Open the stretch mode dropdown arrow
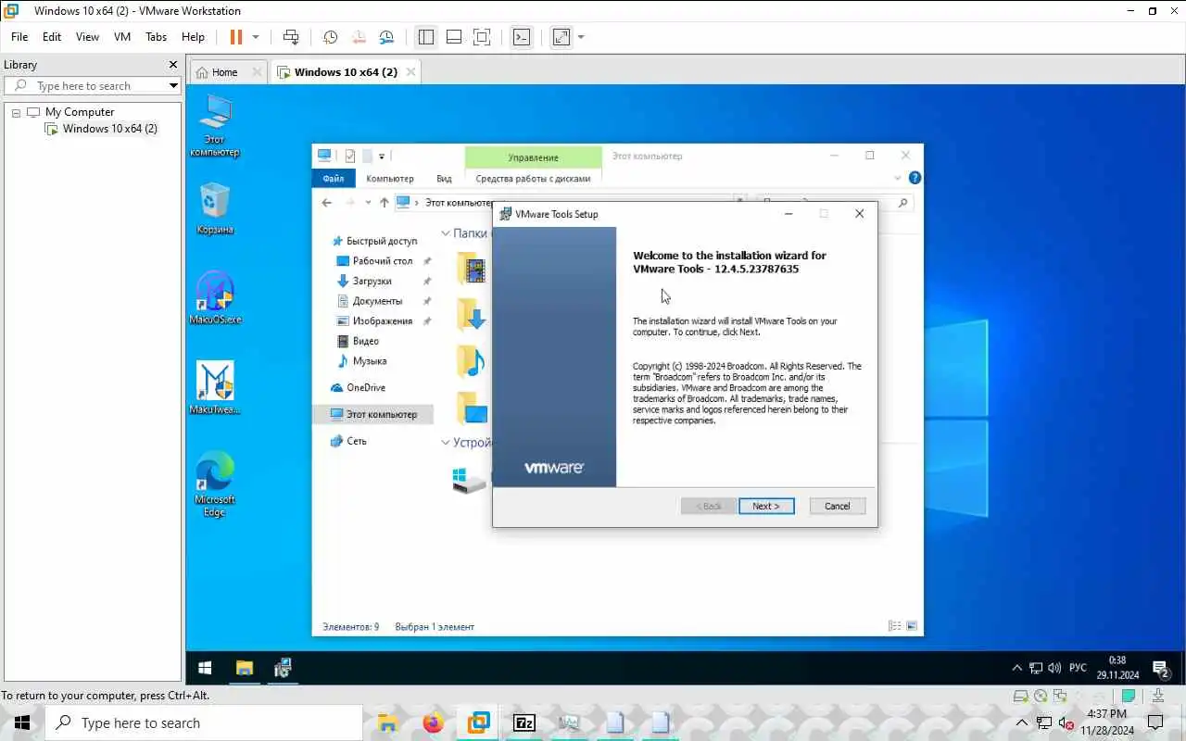The image size is (1186, 741). pos(581,37)
